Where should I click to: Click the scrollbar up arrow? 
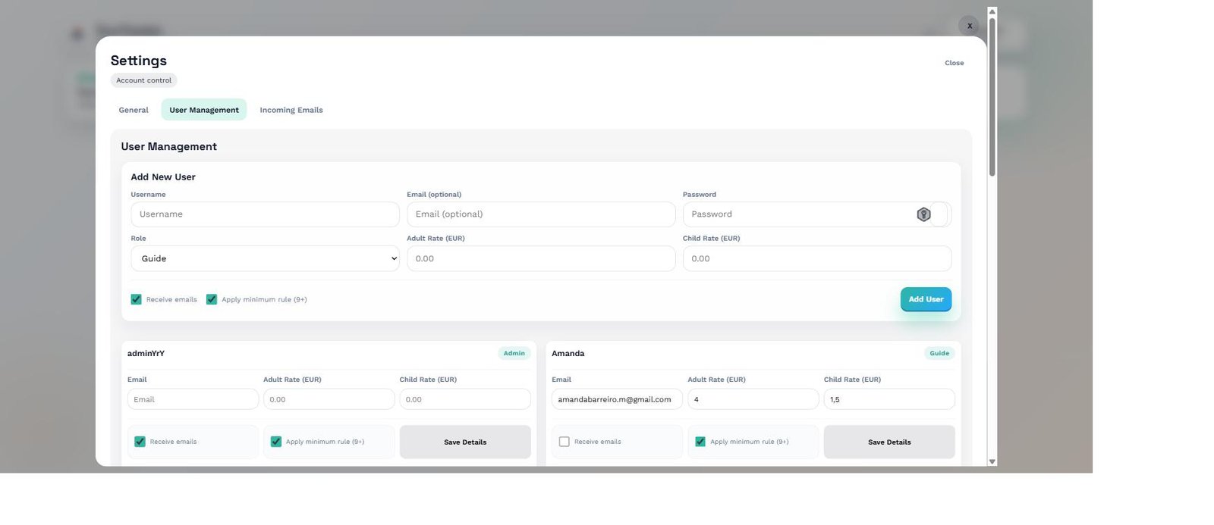992,11
